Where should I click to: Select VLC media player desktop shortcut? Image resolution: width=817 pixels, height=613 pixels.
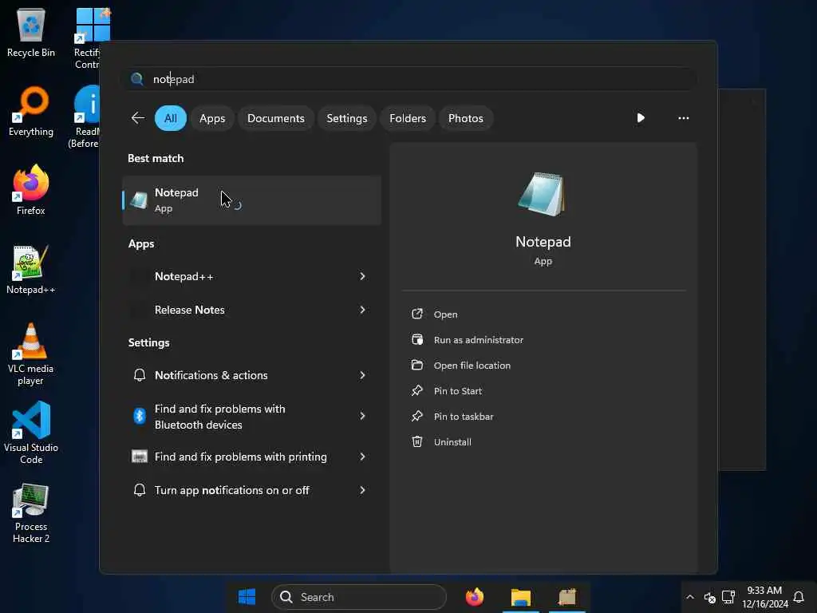31,354
